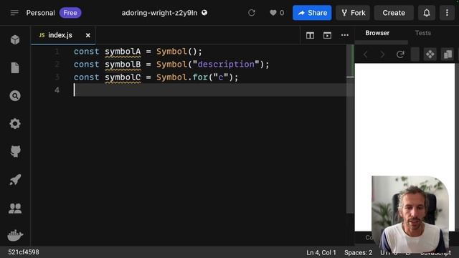Click the sandbox name adoring-wright-z2y9ln

(159, 13)
